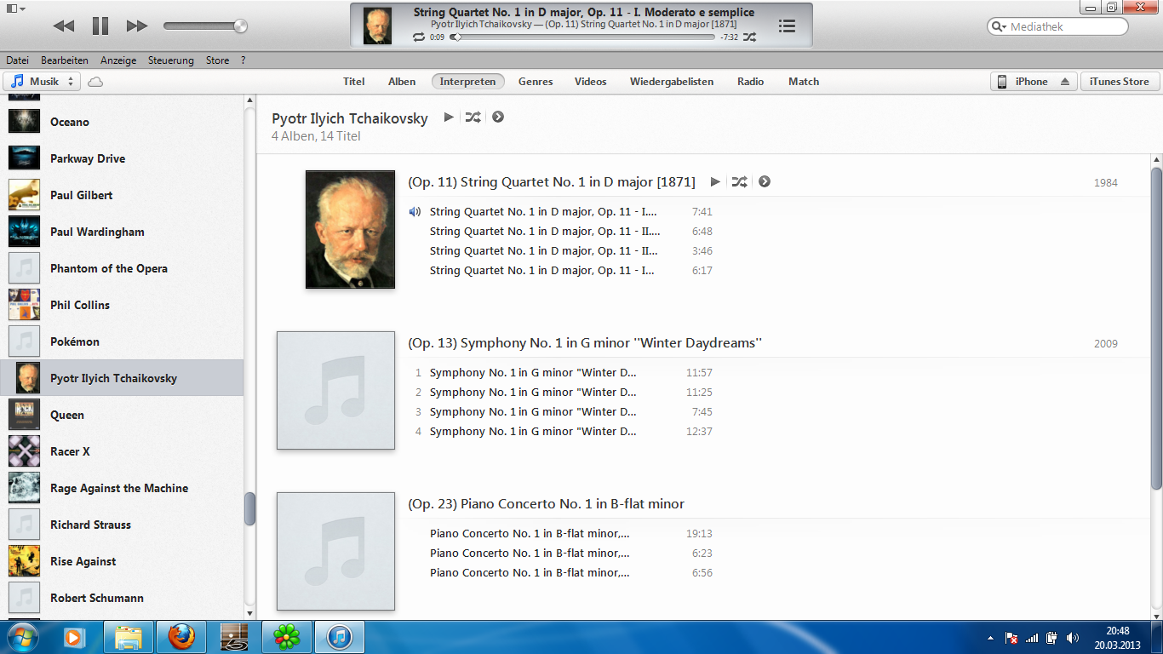Open Firefox from the taskbar
1163x654 pixels.
pos(180,637)
